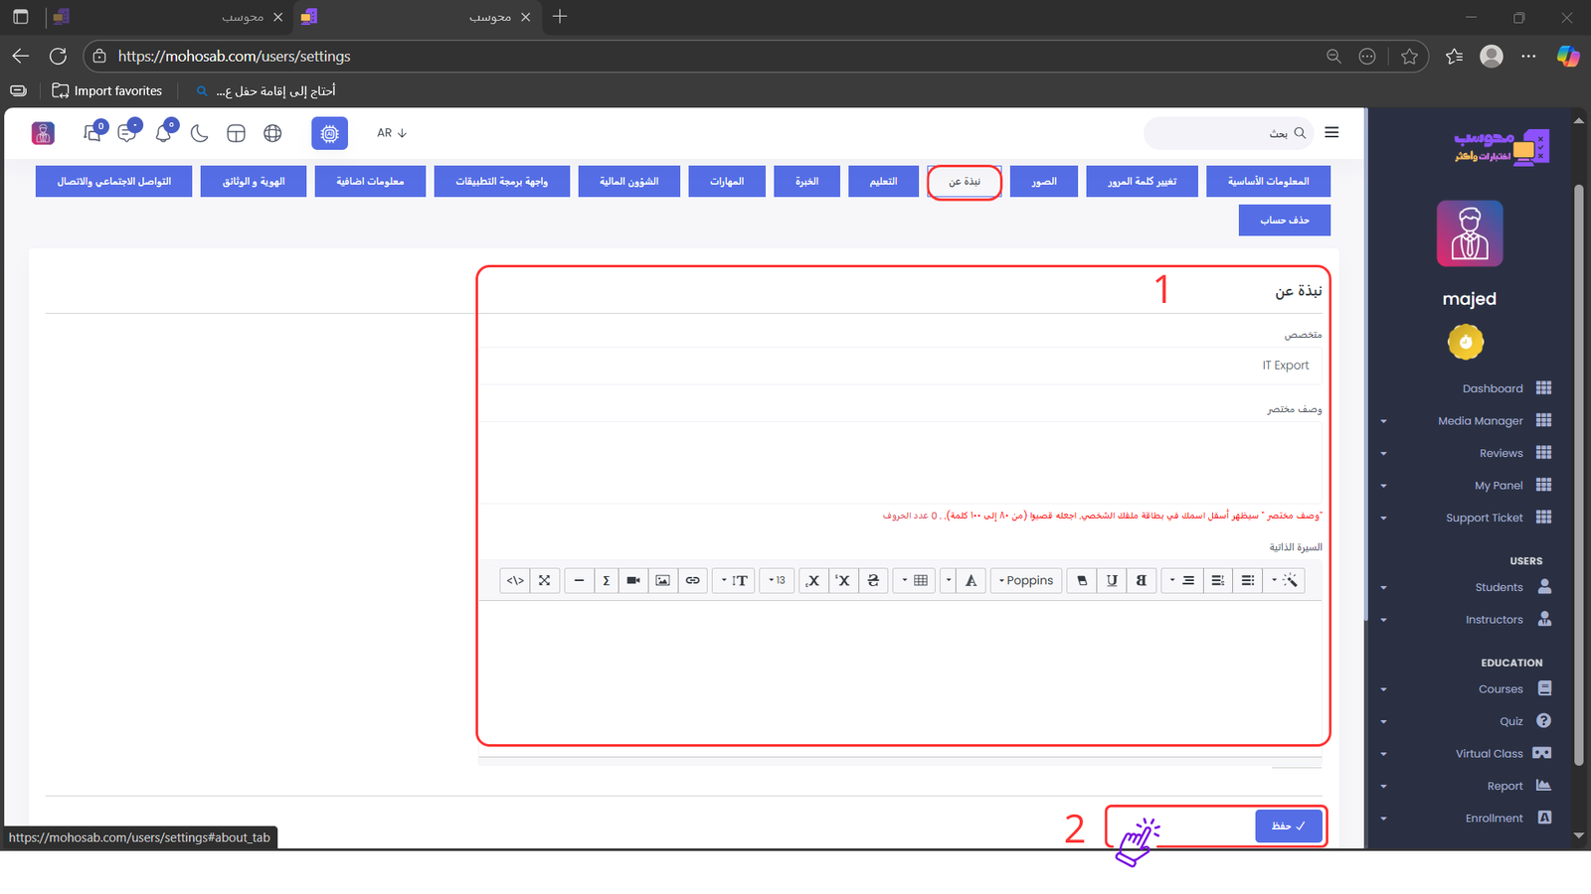Toggle dark mode with the moon icon
Screen dimensions: 1591x894
click(x=200, y=133)
